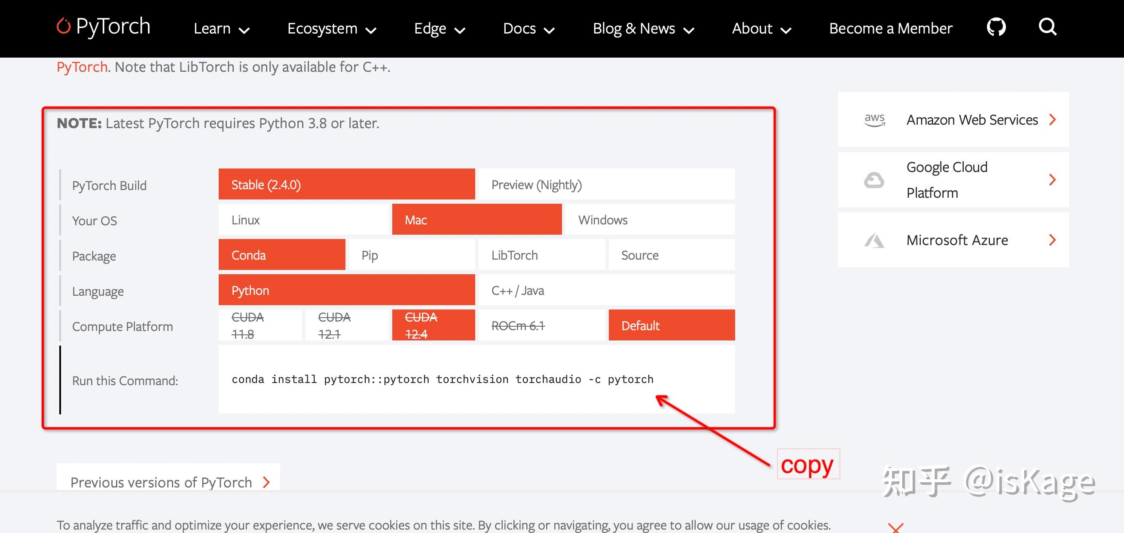1124x533 pixels.
Task: Click the PyTorch flame logo
Action: pos(64,26)
